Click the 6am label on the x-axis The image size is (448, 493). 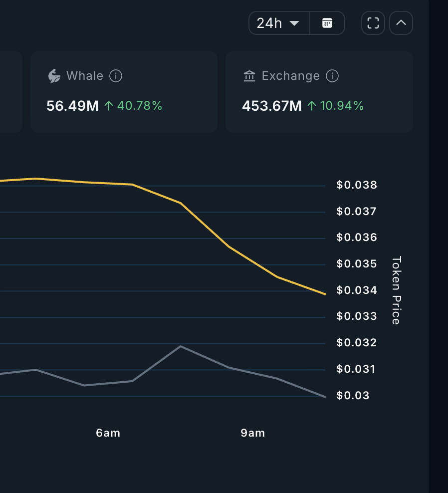108,433
